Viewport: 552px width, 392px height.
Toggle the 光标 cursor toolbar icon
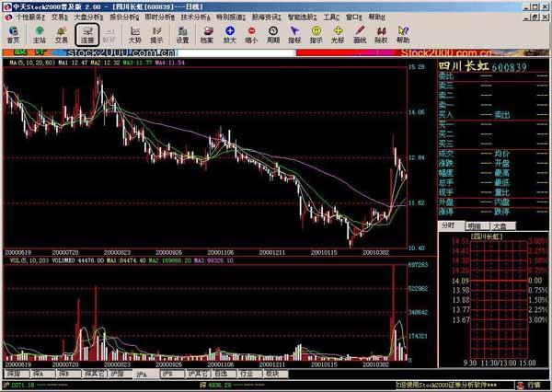(x=338, y=35)
